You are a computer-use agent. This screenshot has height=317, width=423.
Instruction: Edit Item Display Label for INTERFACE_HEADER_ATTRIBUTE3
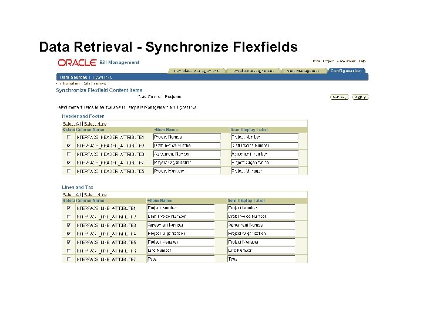pyautogui.click(x=264, y=154)
